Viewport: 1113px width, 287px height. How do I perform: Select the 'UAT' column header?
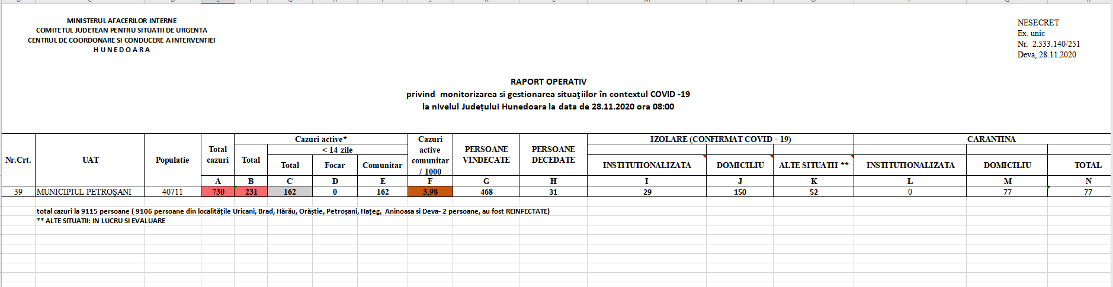click(90, 160)
